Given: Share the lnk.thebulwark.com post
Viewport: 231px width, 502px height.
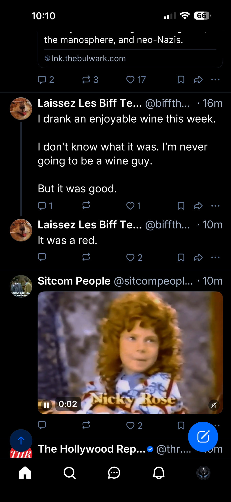Looking at the screenshot, I should pos(198,80).
